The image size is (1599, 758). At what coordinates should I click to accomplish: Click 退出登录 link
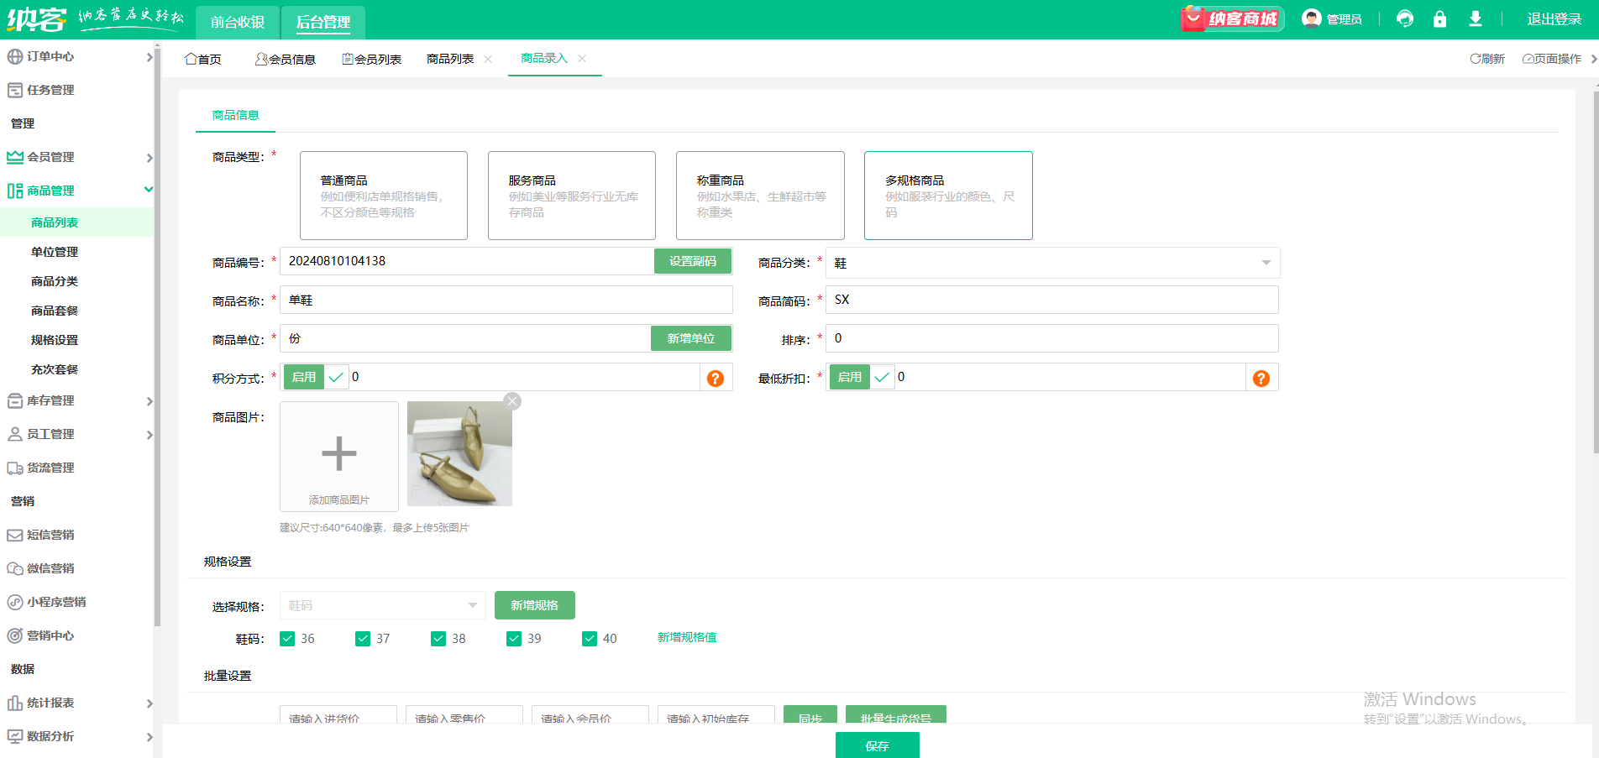tap(1554, 19)
